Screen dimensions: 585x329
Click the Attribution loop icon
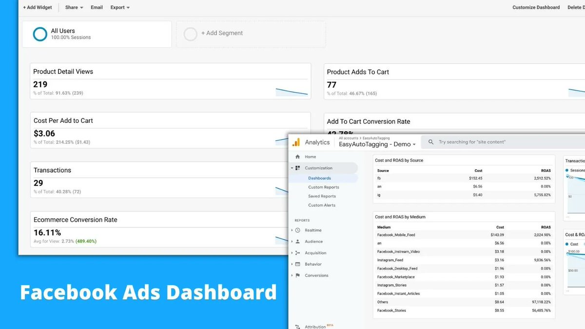click(x=297, y=327)
